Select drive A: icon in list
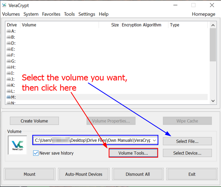Image resolution: width=221 pixels, height=187 pixels. pos(9,31)
